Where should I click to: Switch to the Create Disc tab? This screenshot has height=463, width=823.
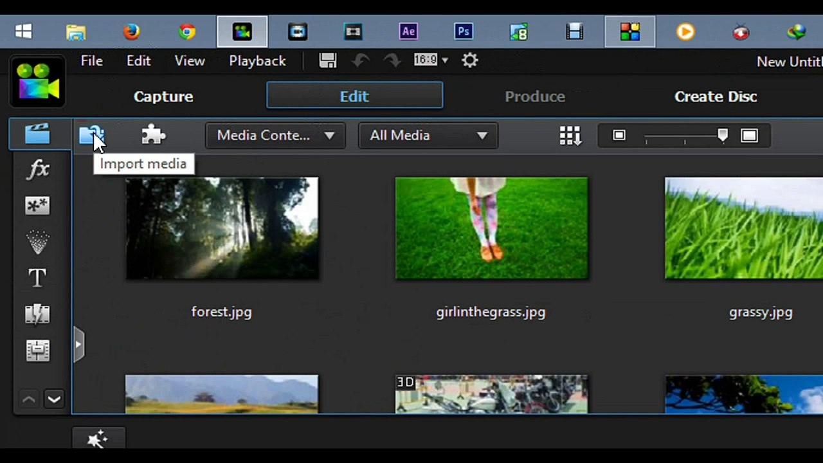[x=716, y=96]
